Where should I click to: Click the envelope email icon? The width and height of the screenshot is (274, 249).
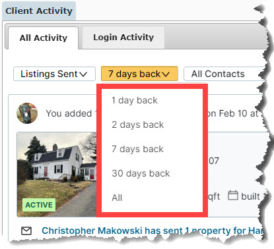tap(26, 231)
